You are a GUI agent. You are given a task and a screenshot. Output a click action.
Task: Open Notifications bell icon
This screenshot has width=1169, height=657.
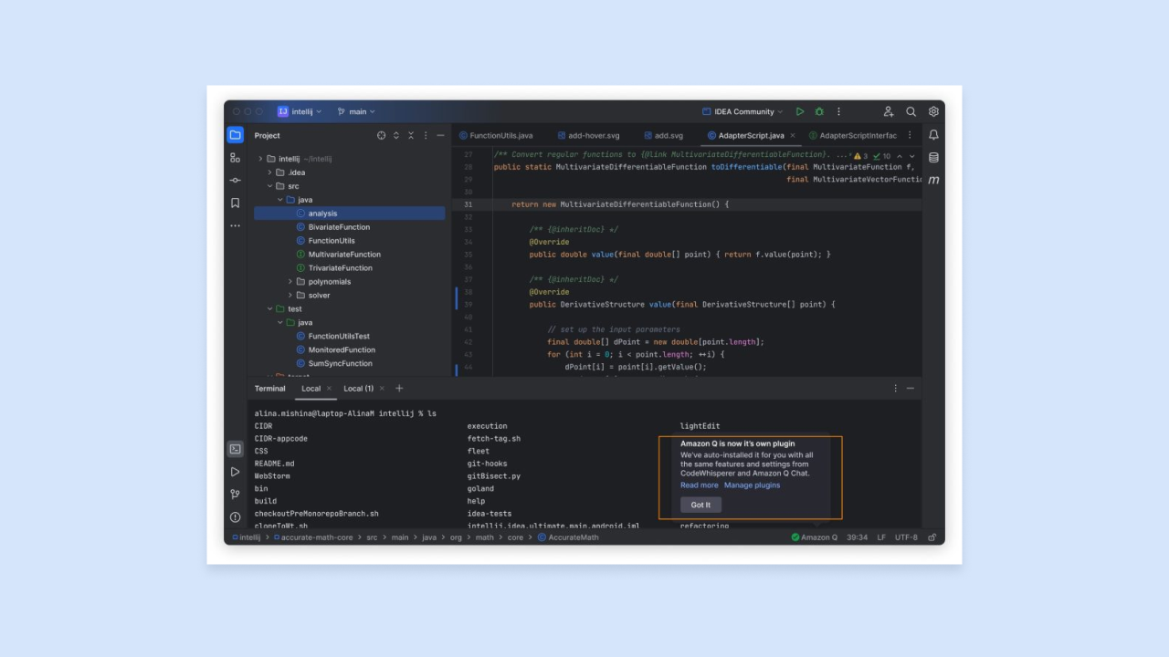pos(933,135)
